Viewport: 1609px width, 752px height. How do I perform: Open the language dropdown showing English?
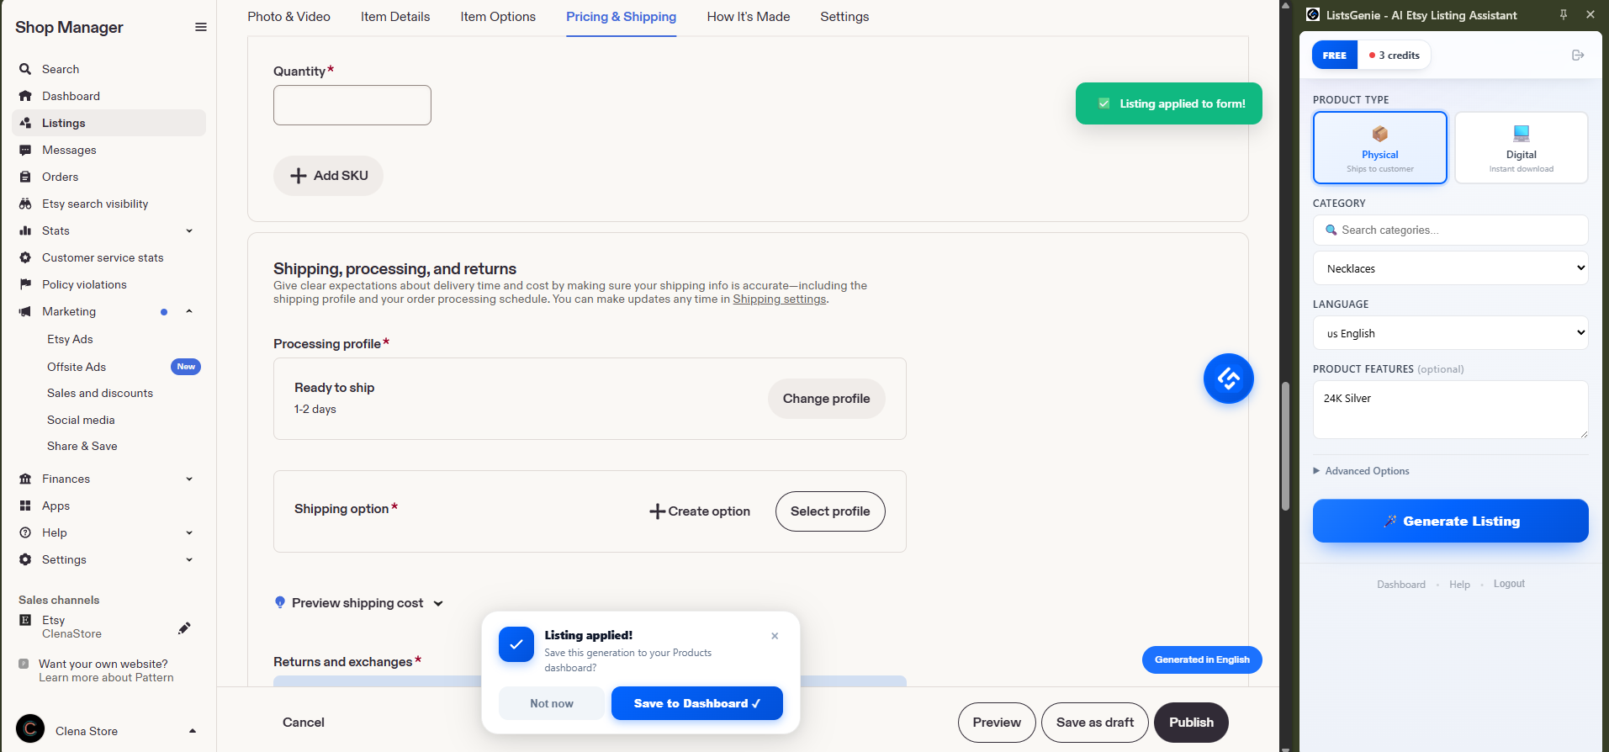pyautogui.click(x=1450, y=333)
